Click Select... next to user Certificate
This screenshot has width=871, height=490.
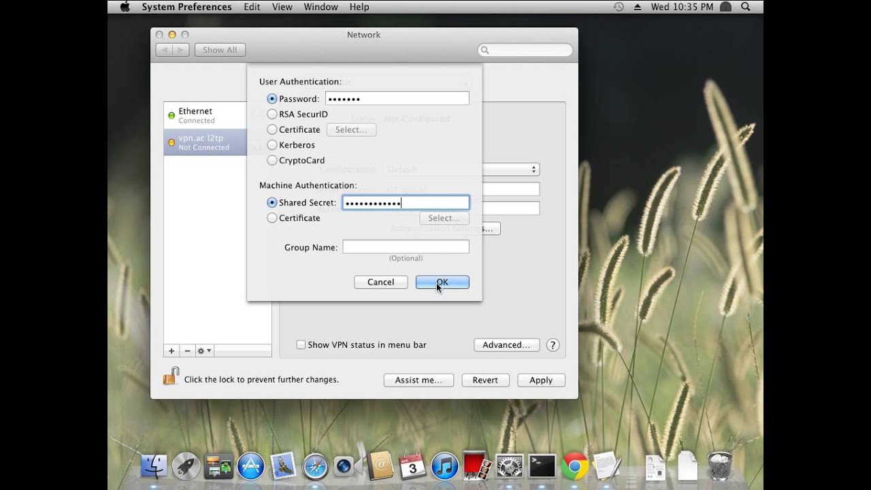(x=351, y=129)
